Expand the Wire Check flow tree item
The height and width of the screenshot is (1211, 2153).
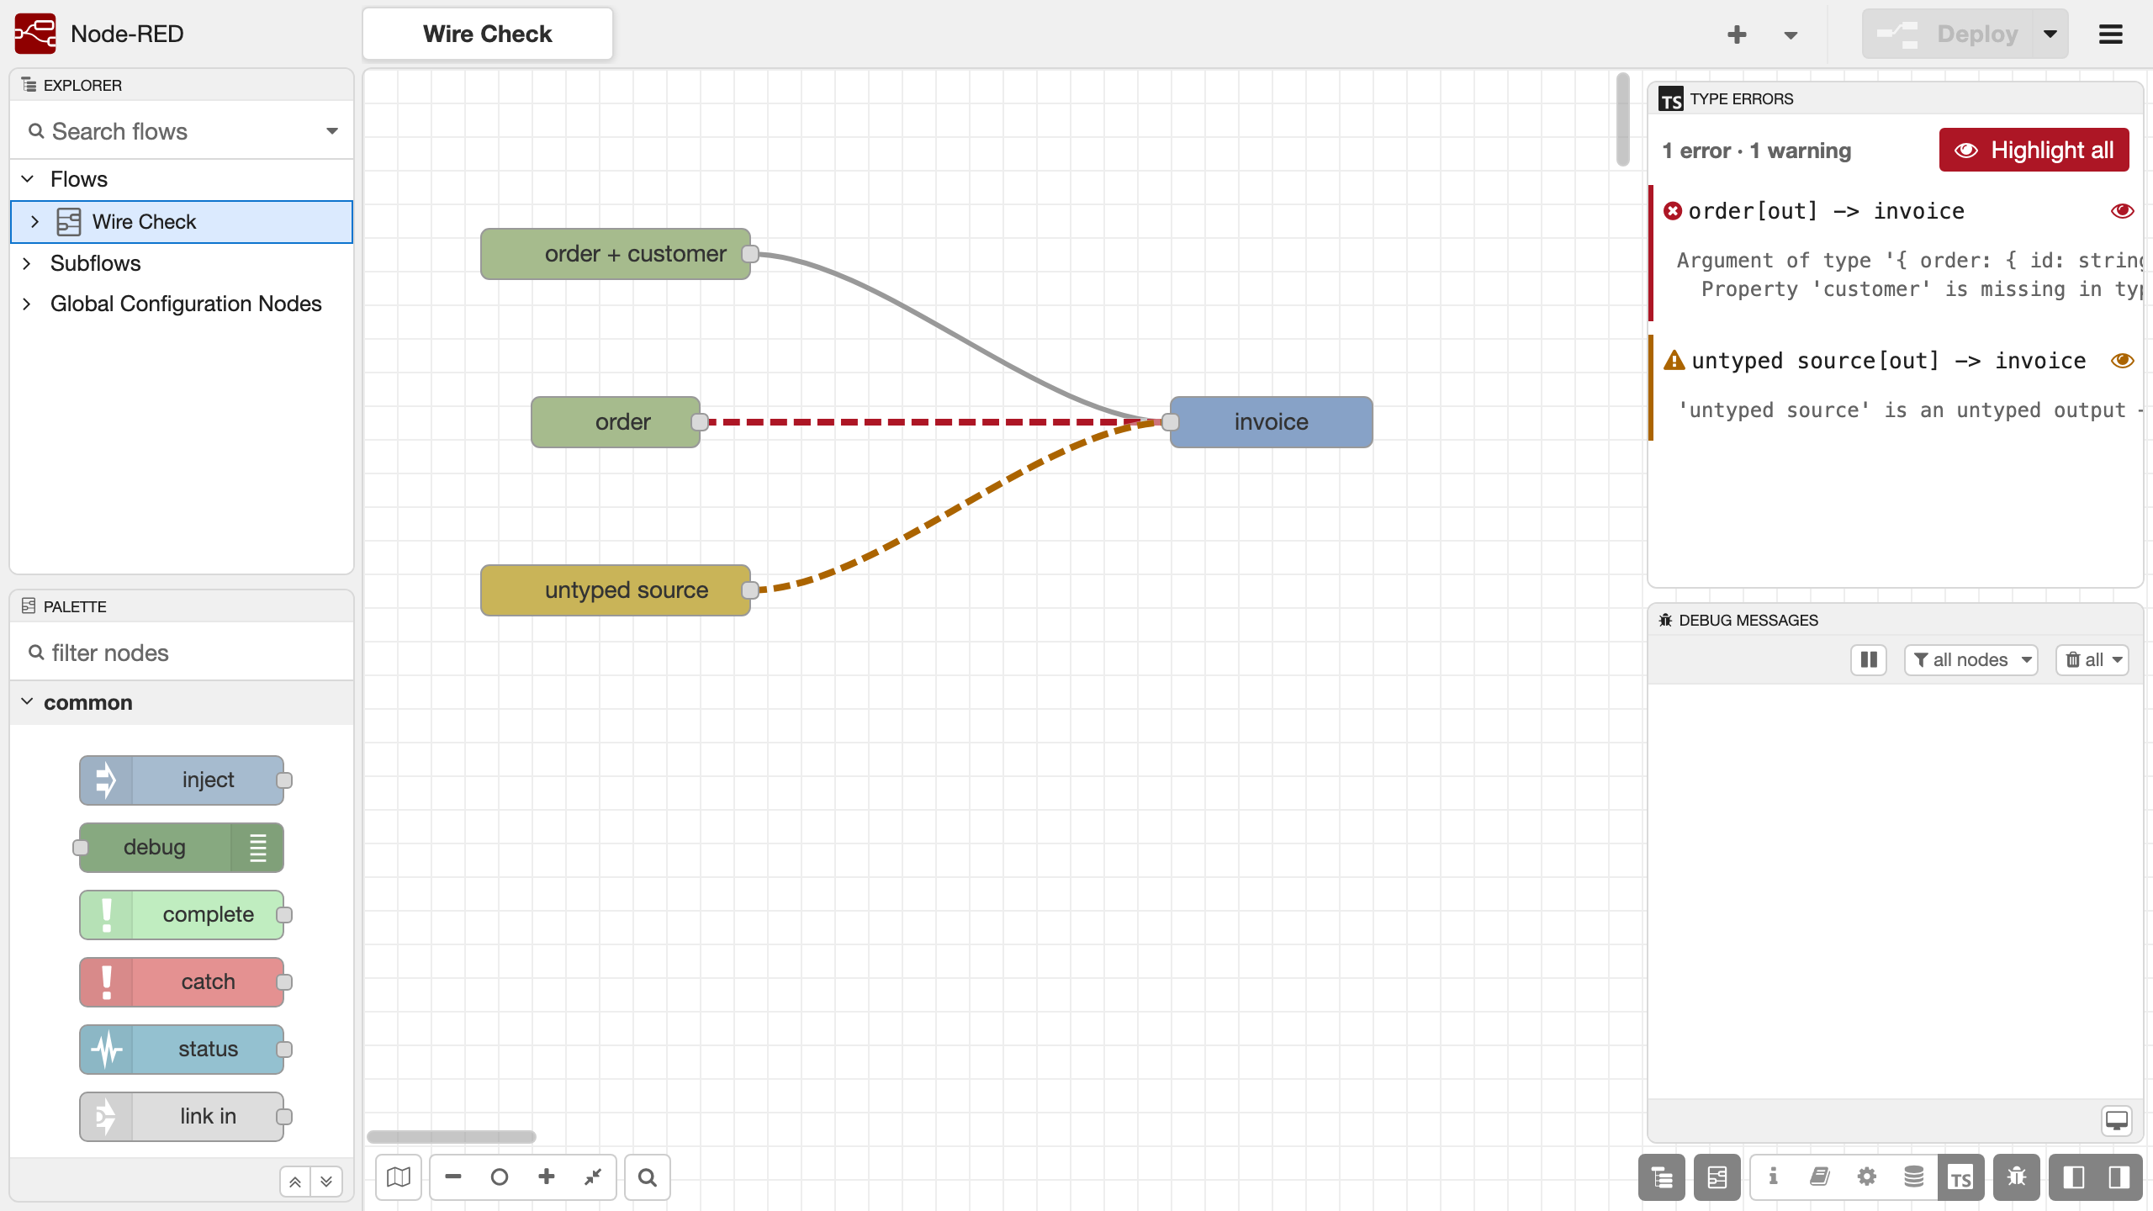point(34,222)
